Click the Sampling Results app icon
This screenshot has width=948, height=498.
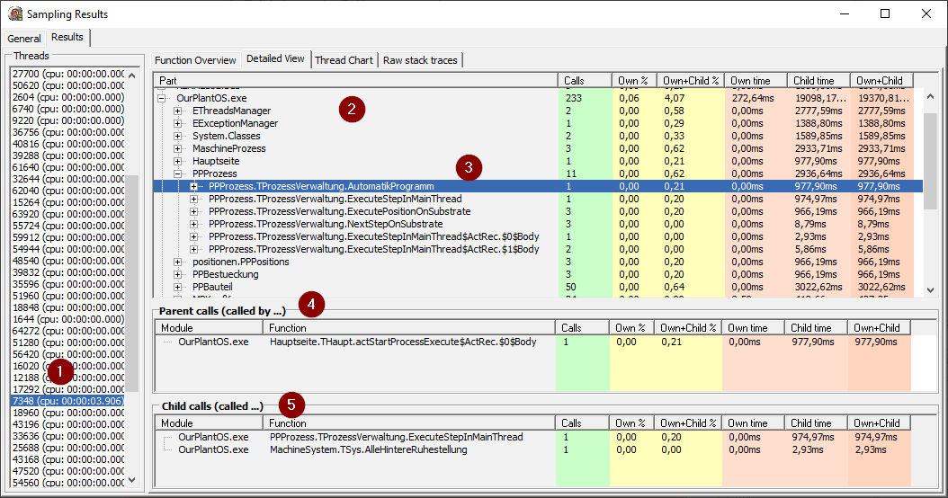(15, 14)
